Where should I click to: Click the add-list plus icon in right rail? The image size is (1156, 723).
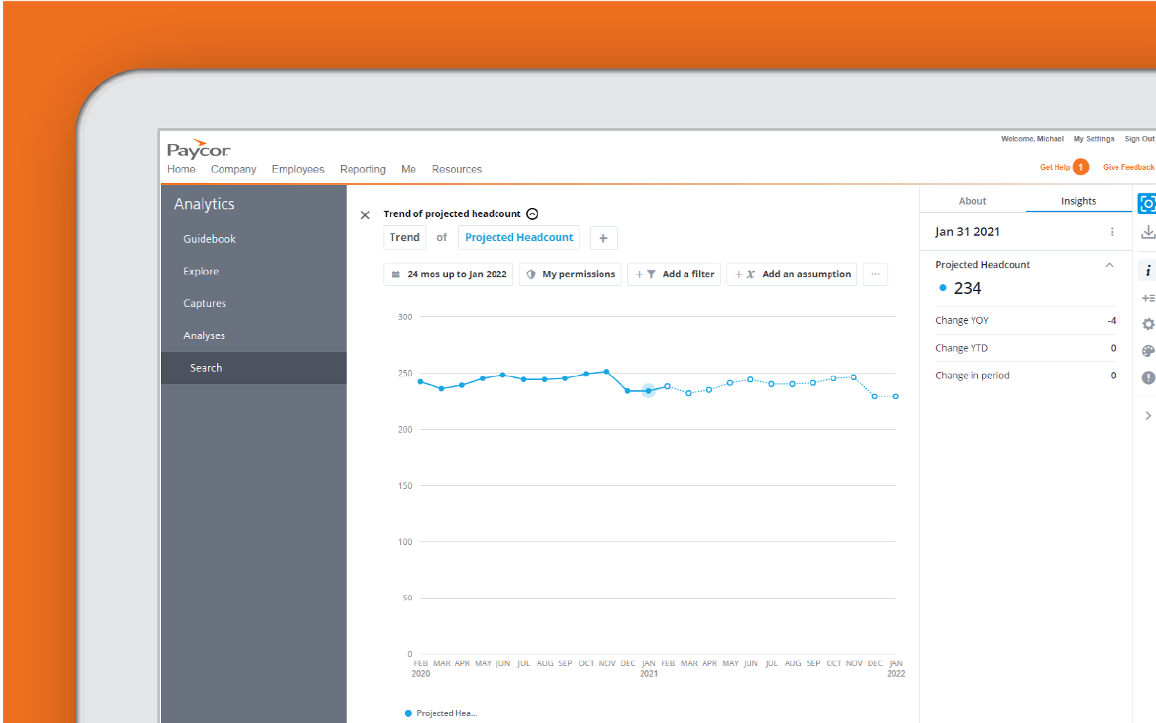click(1148, 298)
